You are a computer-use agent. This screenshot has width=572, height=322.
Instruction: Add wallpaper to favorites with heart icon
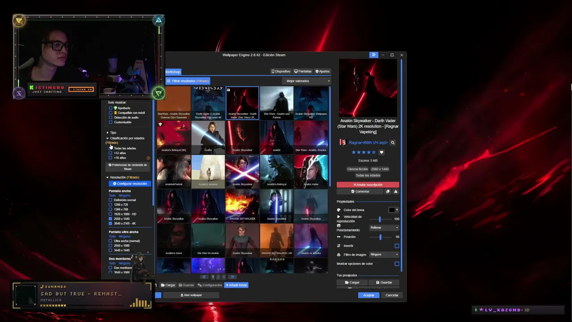click(x=381, y=153)
